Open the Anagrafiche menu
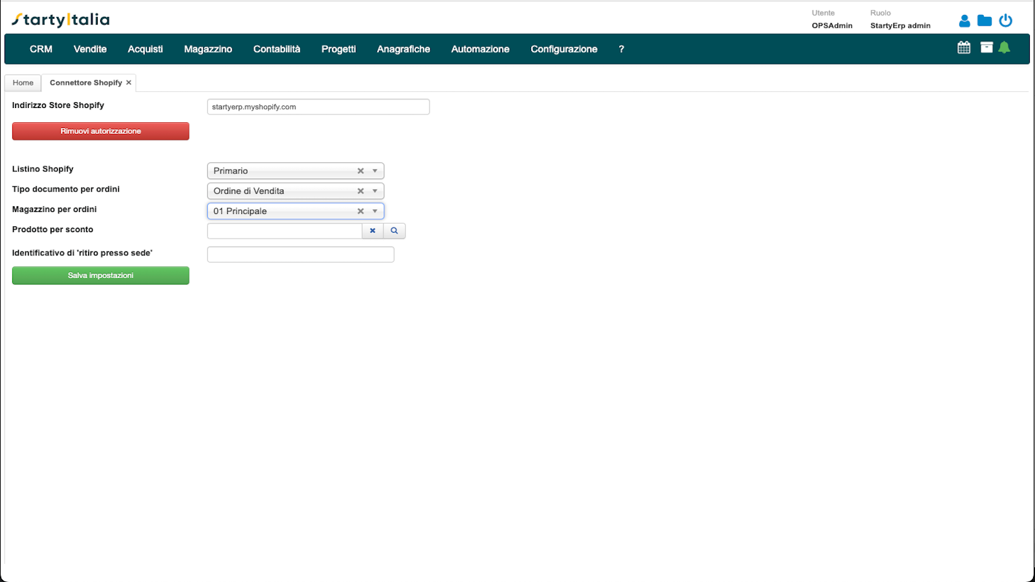 coord(404,49)
